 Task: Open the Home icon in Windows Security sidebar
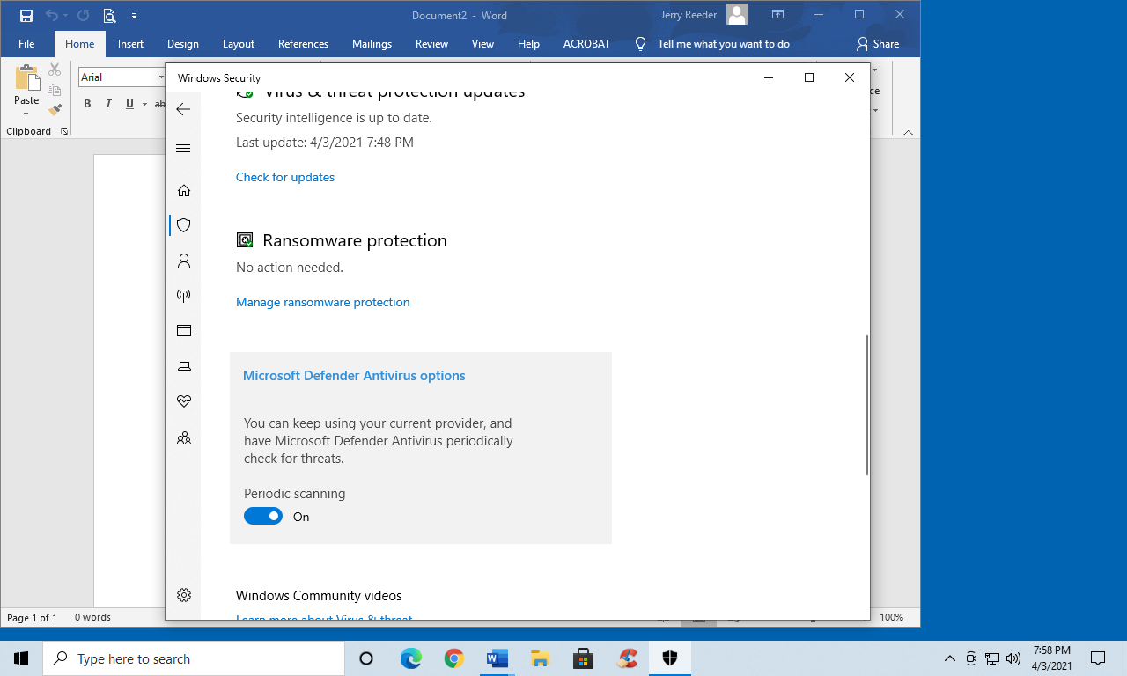click(183, 191)
